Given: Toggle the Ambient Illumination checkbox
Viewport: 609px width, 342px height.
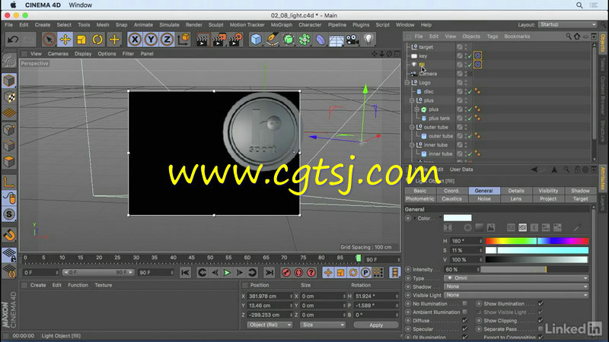Looking at the screenshot, I should tap(465, 312).
